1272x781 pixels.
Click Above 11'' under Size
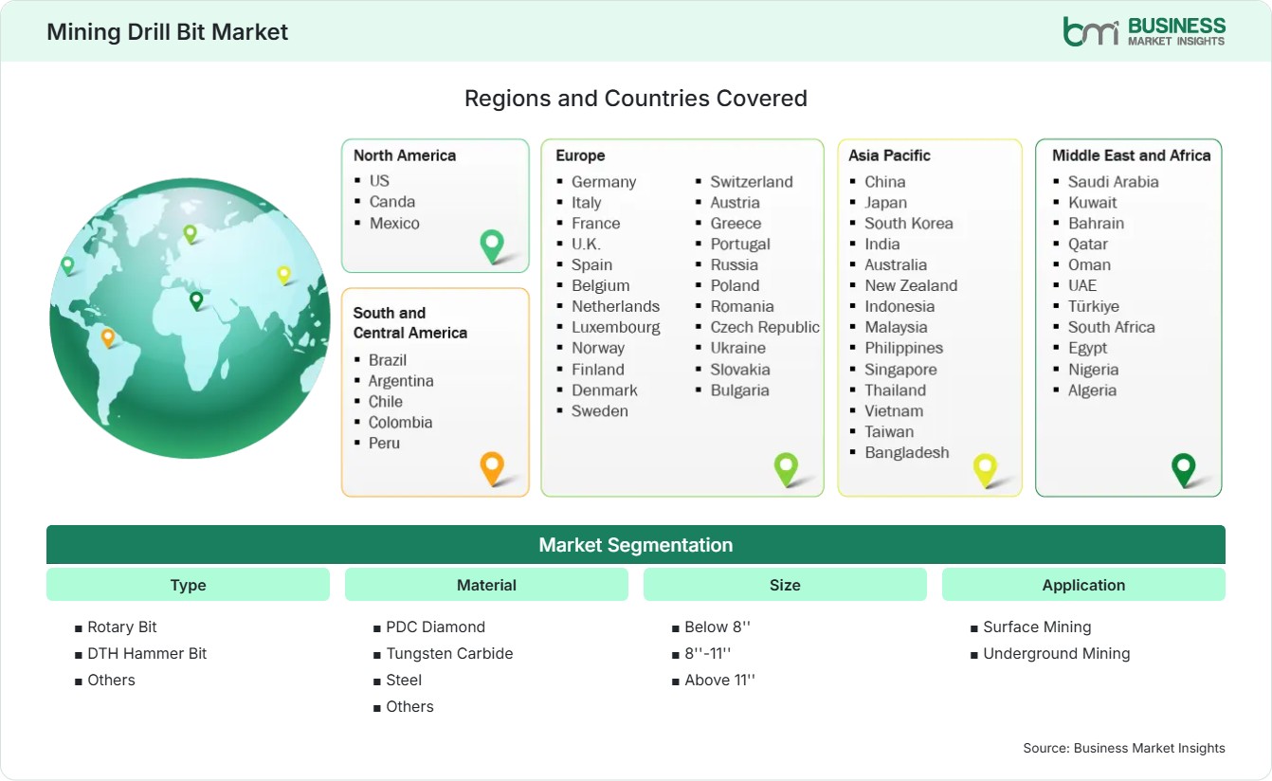[720, 680]
